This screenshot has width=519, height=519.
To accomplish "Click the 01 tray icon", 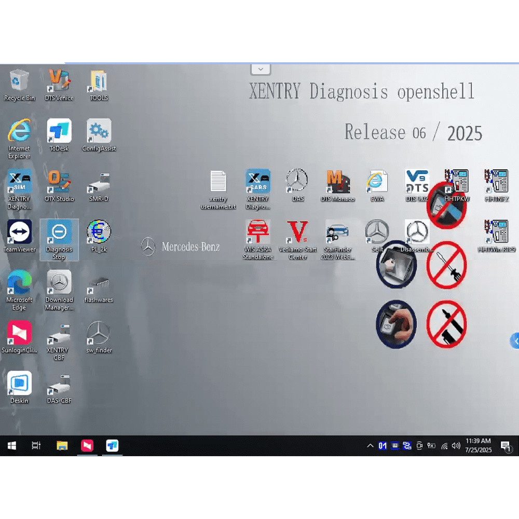I will tap(383, 445).
